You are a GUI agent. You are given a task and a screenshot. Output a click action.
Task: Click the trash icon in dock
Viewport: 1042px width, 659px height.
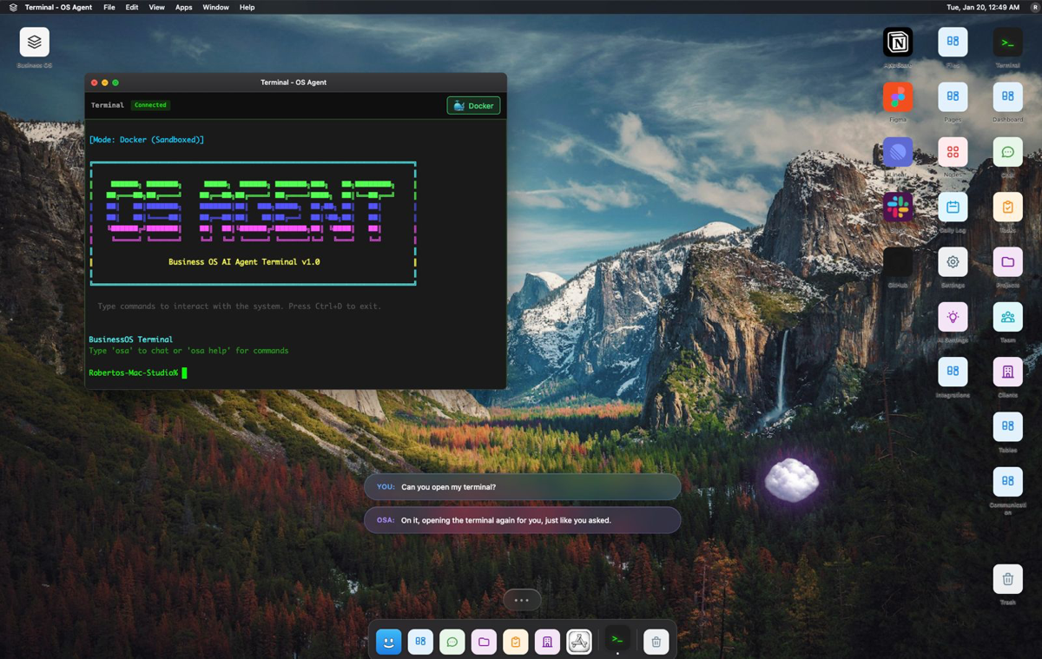click(x=656, y=642)
